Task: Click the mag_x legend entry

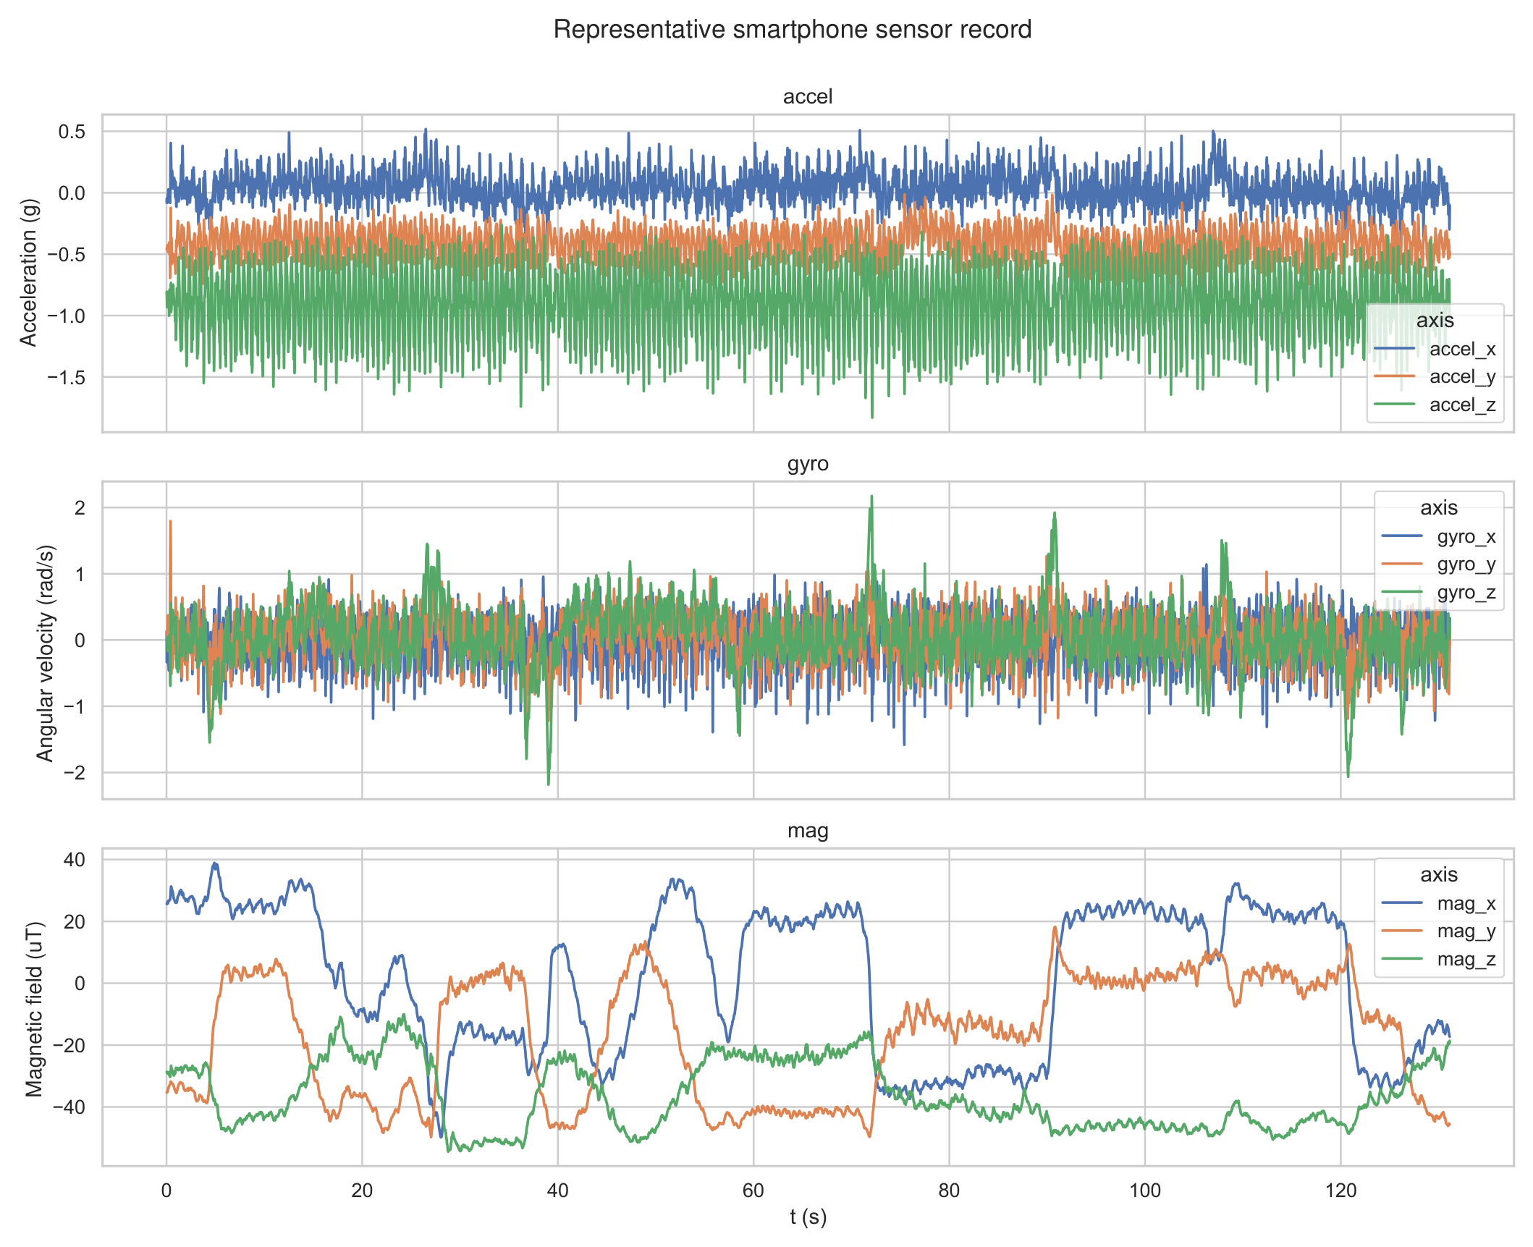Action: pos(1439,903)
